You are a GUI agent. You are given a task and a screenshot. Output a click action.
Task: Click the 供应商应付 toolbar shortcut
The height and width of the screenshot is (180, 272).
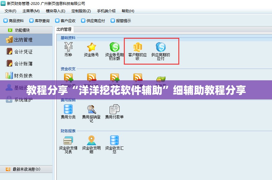(93, 21)
